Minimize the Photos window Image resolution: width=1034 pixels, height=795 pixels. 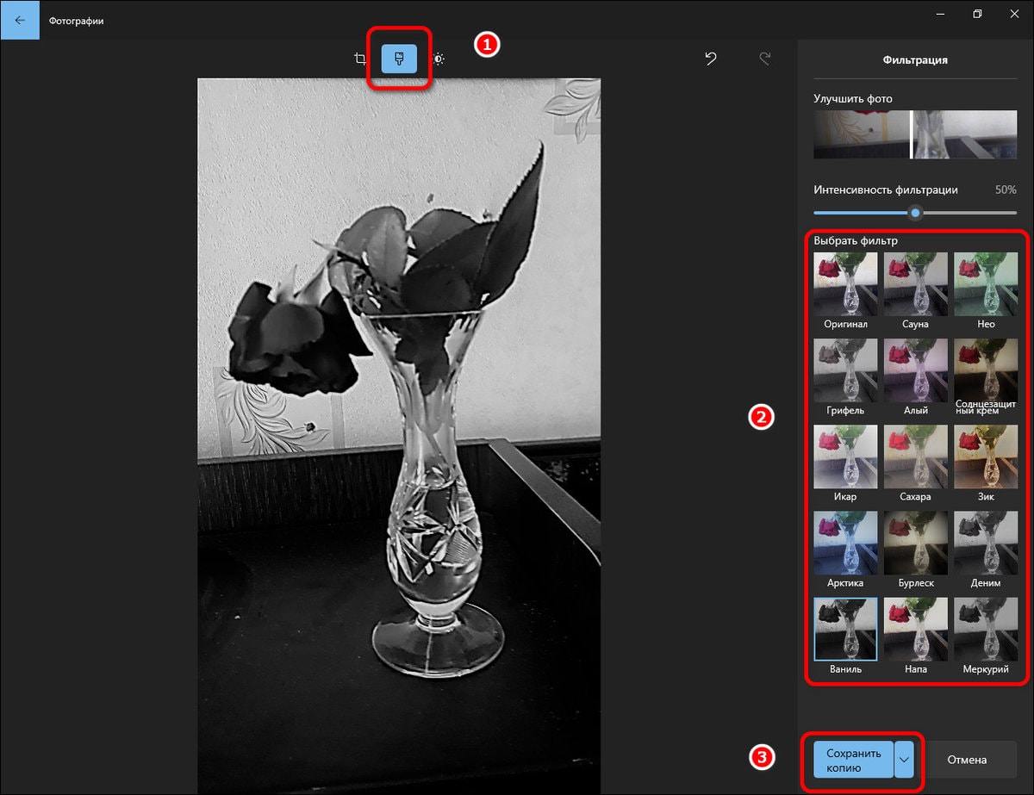(x=938, y=14)
